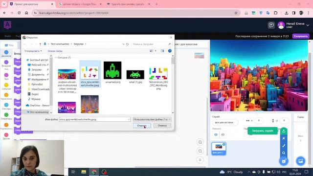
Task: Click the Сохранить button
Action: [301, 36]
